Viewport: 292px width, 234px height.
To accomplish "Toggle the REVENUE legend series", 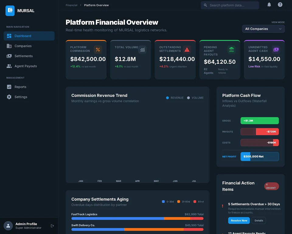I will coord(175,98).
